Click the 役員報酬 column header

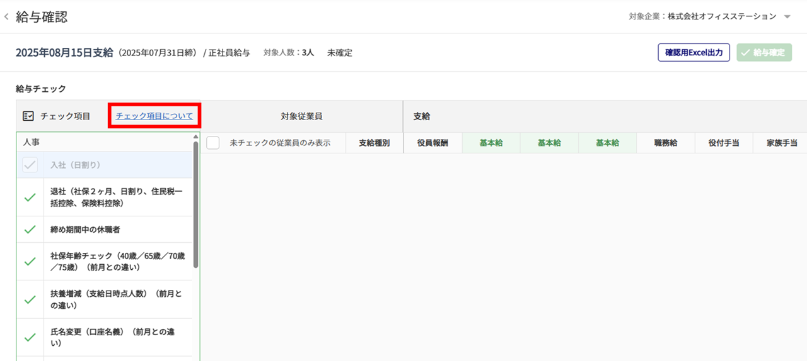click(433, 143)
